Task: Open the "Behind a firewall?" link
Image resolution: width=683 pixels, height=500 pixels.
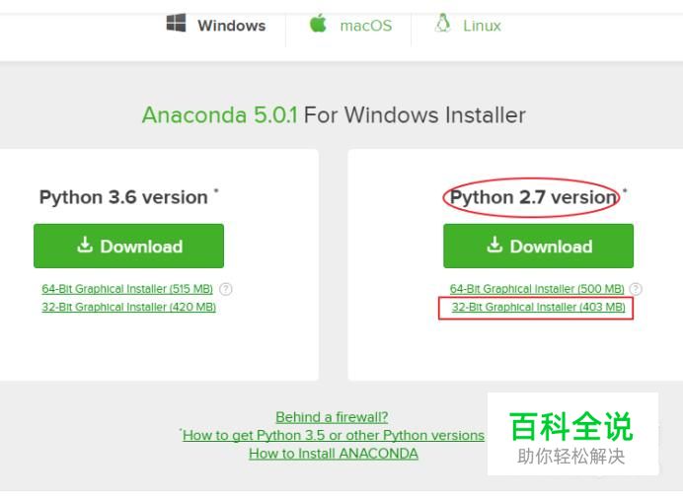Action: click(x=332, y=417)
